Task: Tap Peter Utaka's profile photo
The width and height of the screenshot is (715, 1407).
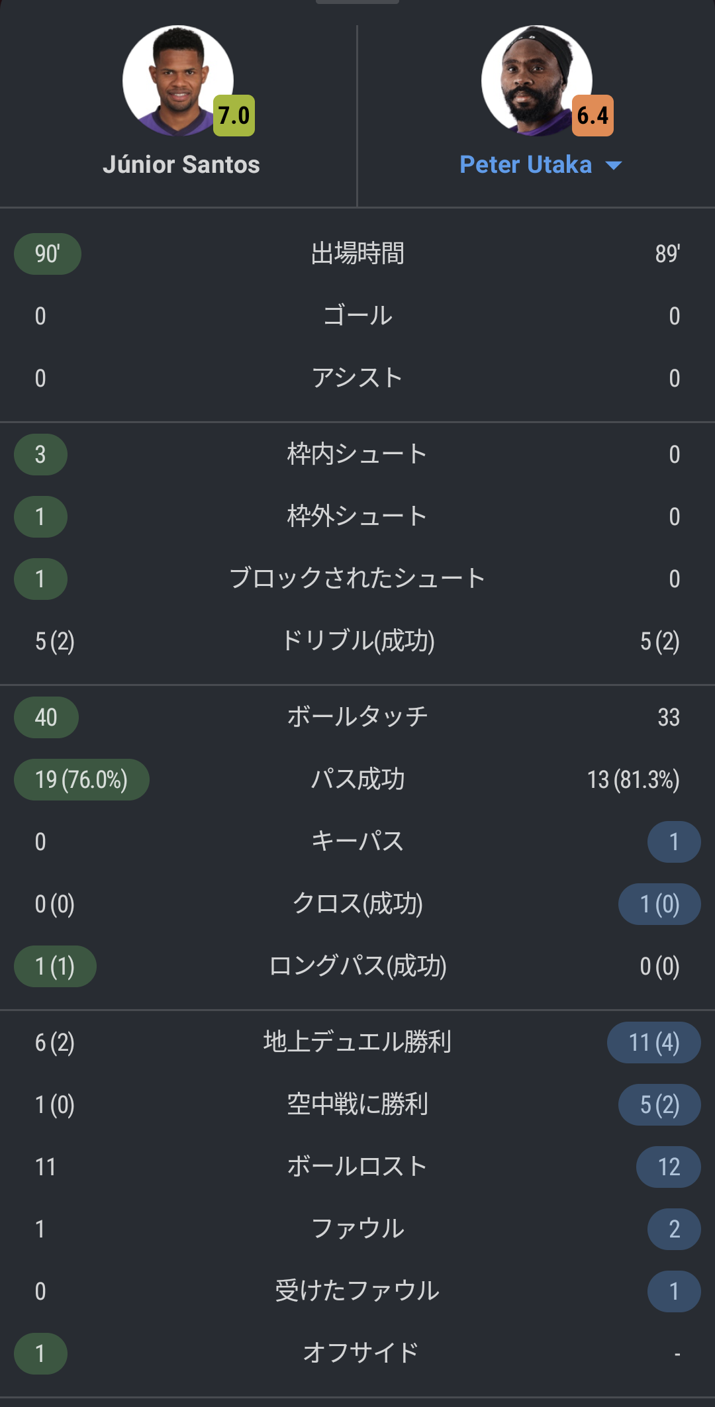Action: tap(536, 80)
